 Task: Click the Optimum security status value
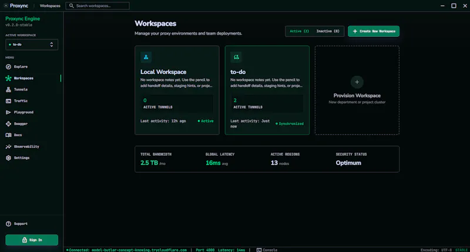tap(348, 163)
